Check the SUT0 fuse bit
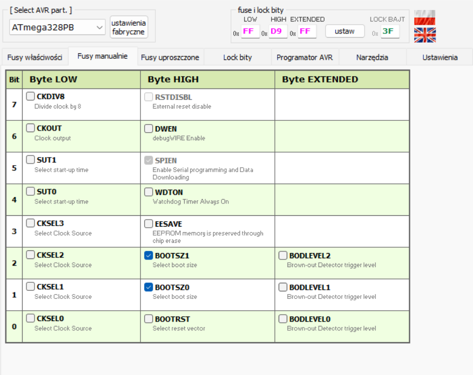This screenshot has height=375, width=473. tap(30, 192)
